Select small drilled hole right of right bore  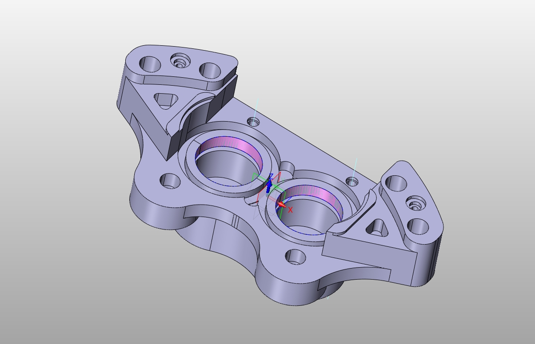coord(352,181)
